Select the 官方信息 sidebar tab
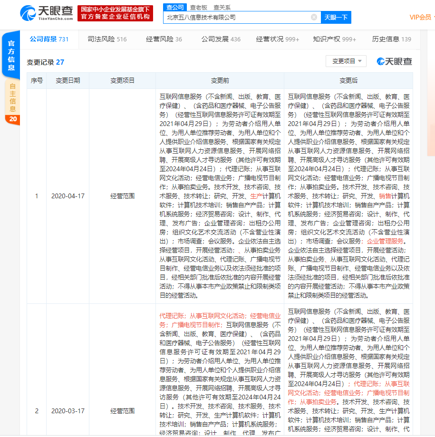The width and height of the screenshot is (435, 437). (x=11, y=55)
